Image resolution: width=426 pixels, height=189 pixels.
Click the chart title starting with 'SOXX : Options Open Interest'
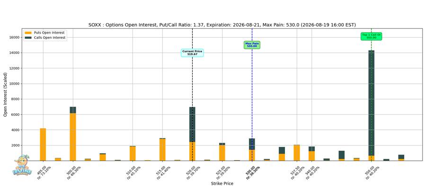(x=222, y=25)
